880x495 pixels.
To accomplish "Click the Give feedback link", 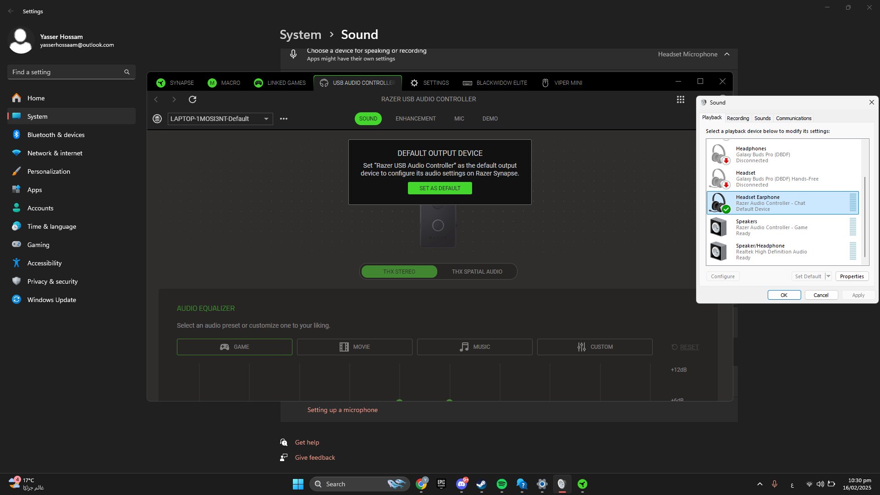I will [315, 457].
